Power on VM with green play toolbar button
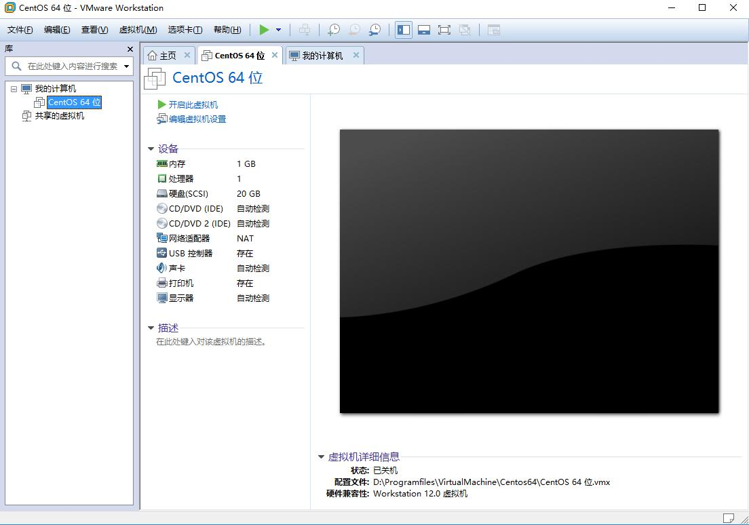Viewport: 749px width, 525px height. [x=264, y=30]
